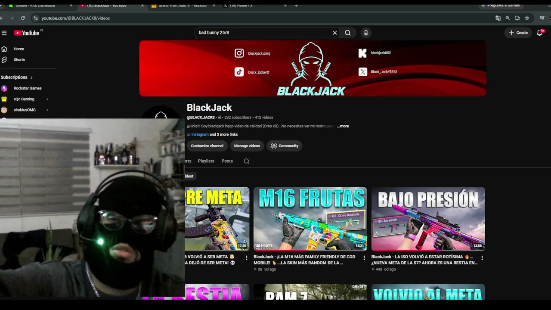Clear the search text with the X icon
This screenshot has width=551, height=310.
(x=334, y=33)
